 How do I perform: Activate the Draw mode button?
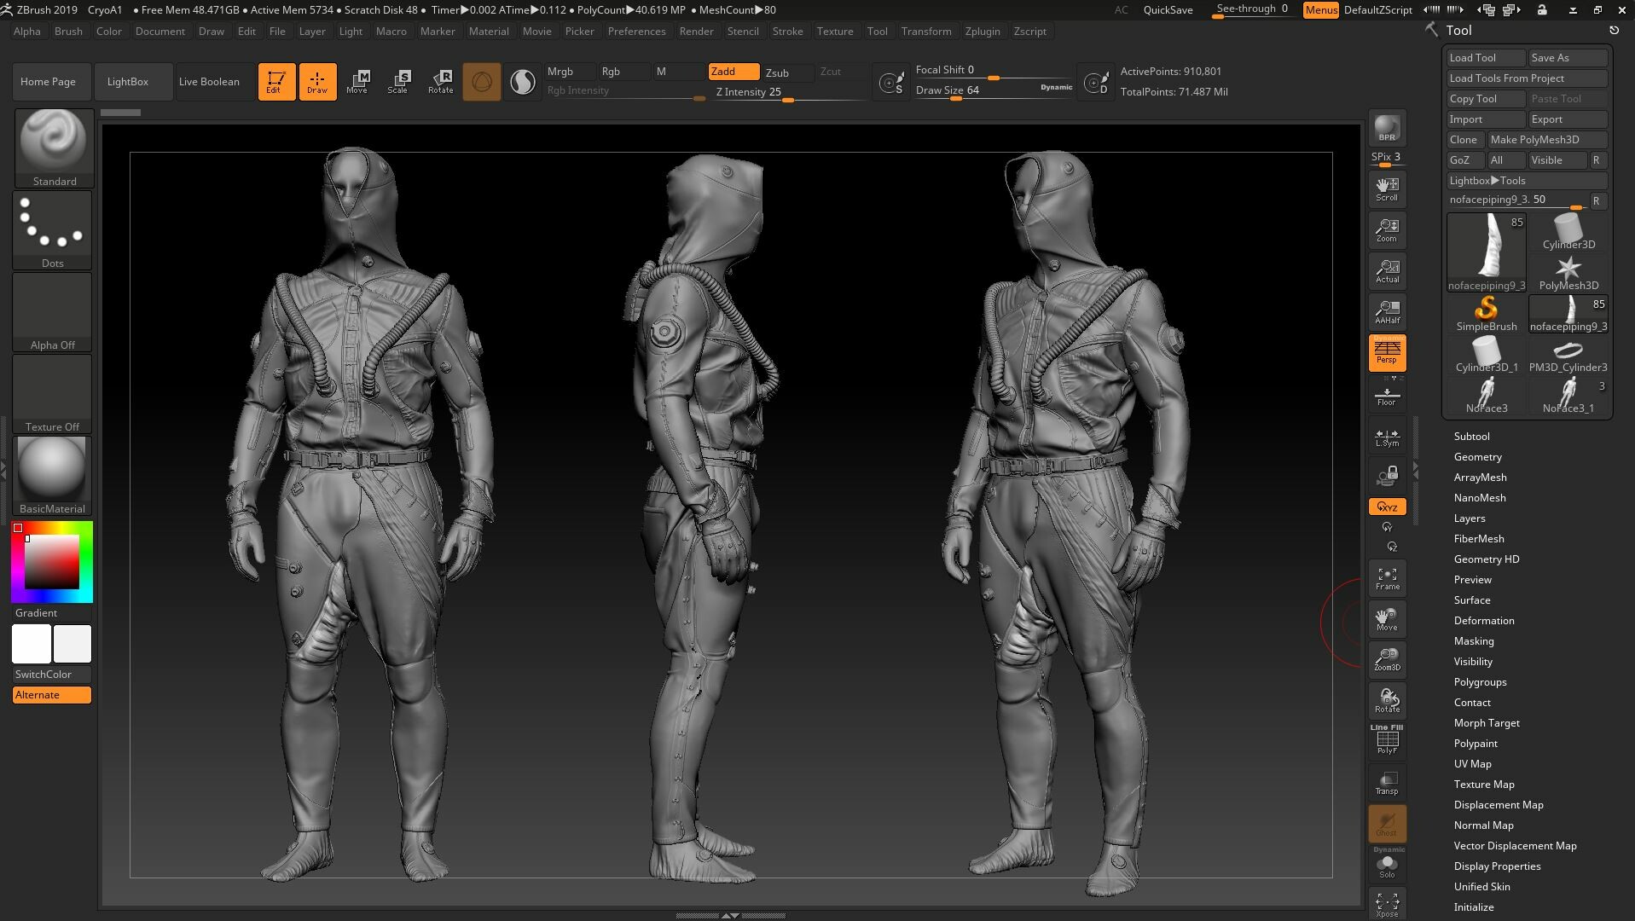coord(317,82)
